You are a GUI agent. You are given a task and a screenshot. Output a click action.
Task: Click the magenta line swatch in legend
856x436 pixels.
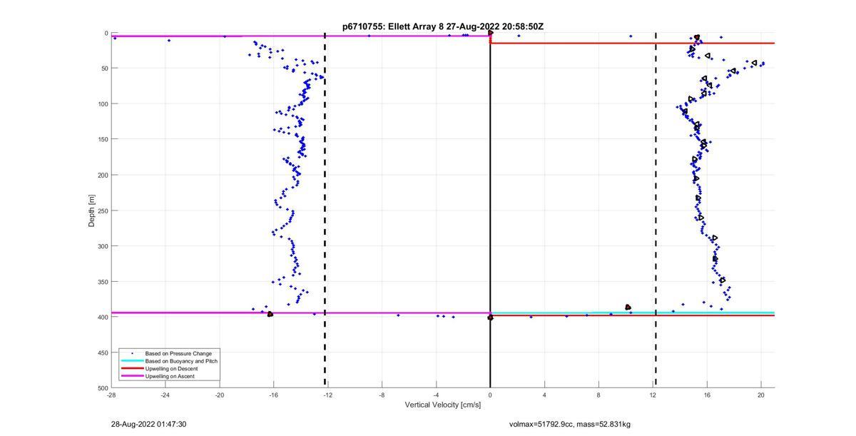(131, 376)
